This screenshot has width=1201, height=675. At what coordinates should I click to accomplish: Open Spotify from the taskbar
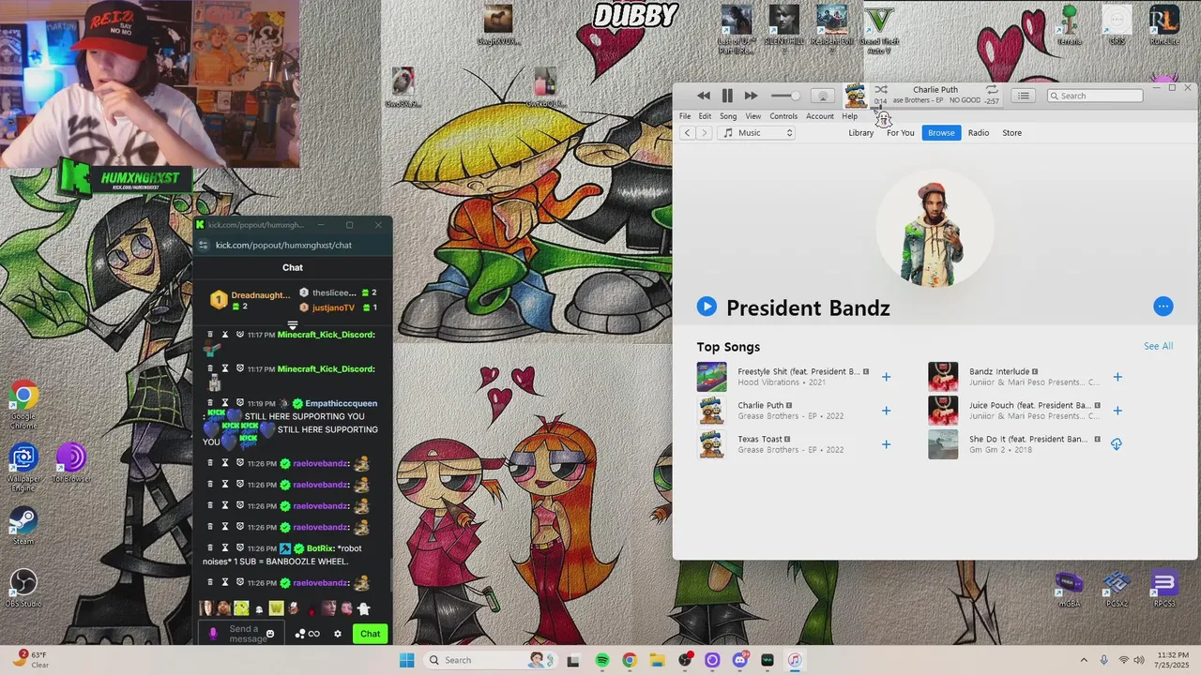pos(602,660)
